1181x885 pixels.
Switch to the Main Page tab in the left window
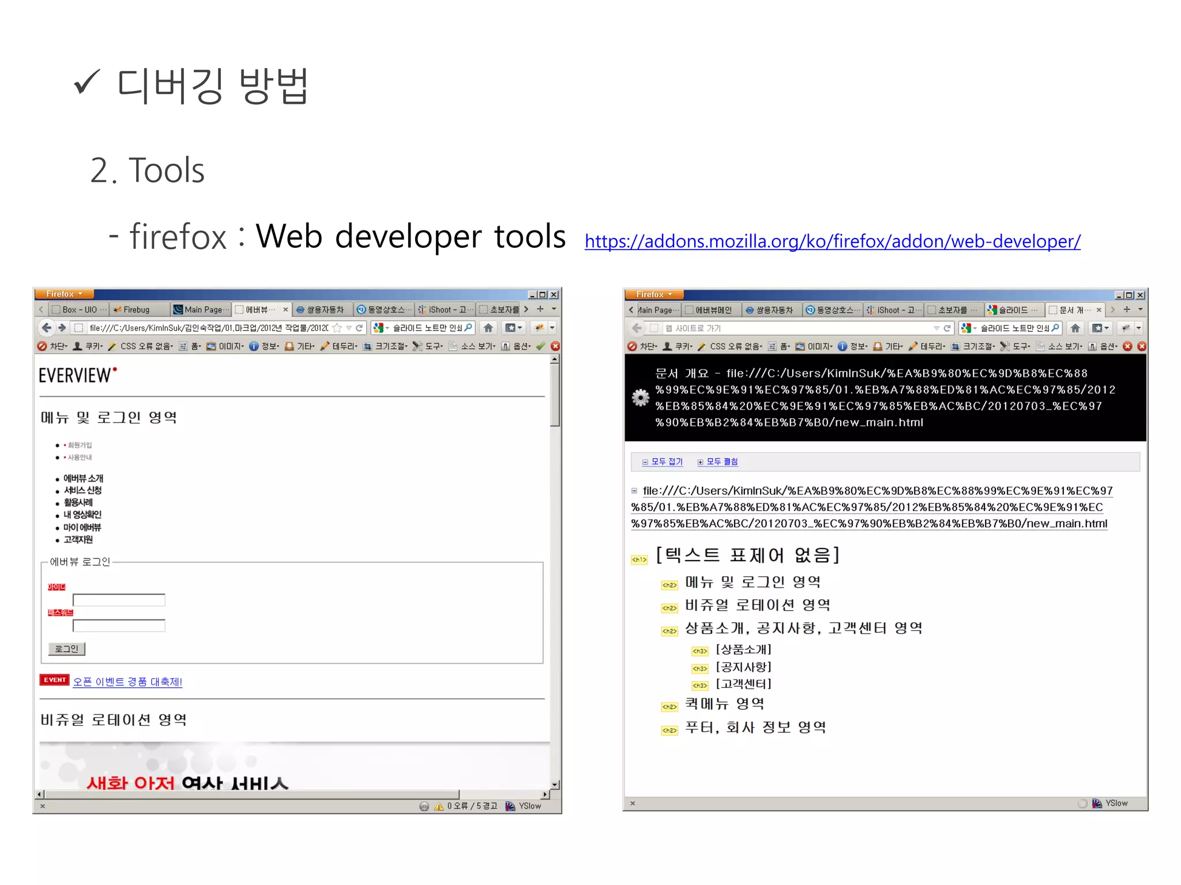201,309
